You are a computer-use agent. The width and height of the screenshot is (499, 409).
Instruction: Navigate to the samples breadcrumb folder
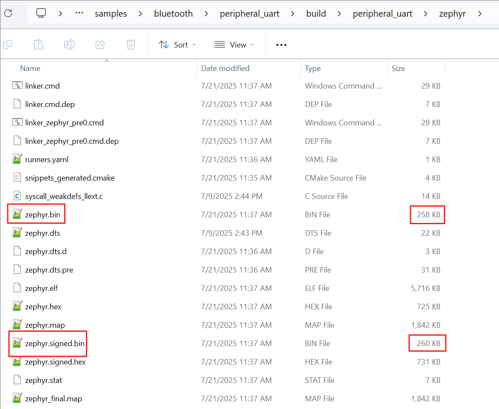[111, 14]
